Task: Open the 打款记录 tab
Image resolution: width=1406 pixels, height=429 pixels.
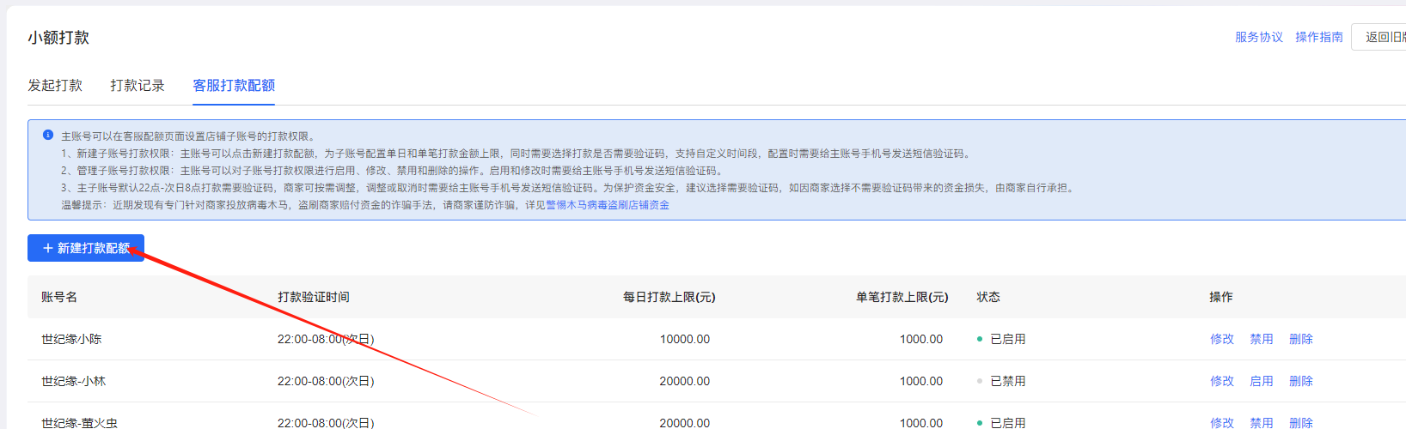Action: (138, 86)
